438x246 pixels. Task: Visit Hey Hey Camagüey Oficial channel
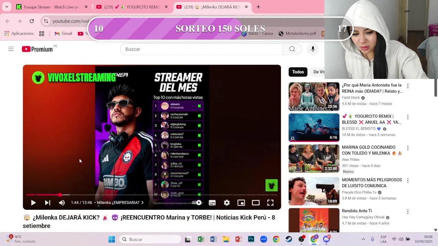tap(363, 217)
